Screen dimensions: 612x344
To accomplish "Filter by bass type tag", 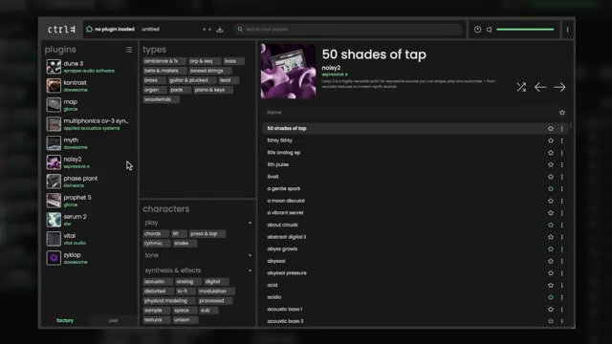I will [233, 61].
